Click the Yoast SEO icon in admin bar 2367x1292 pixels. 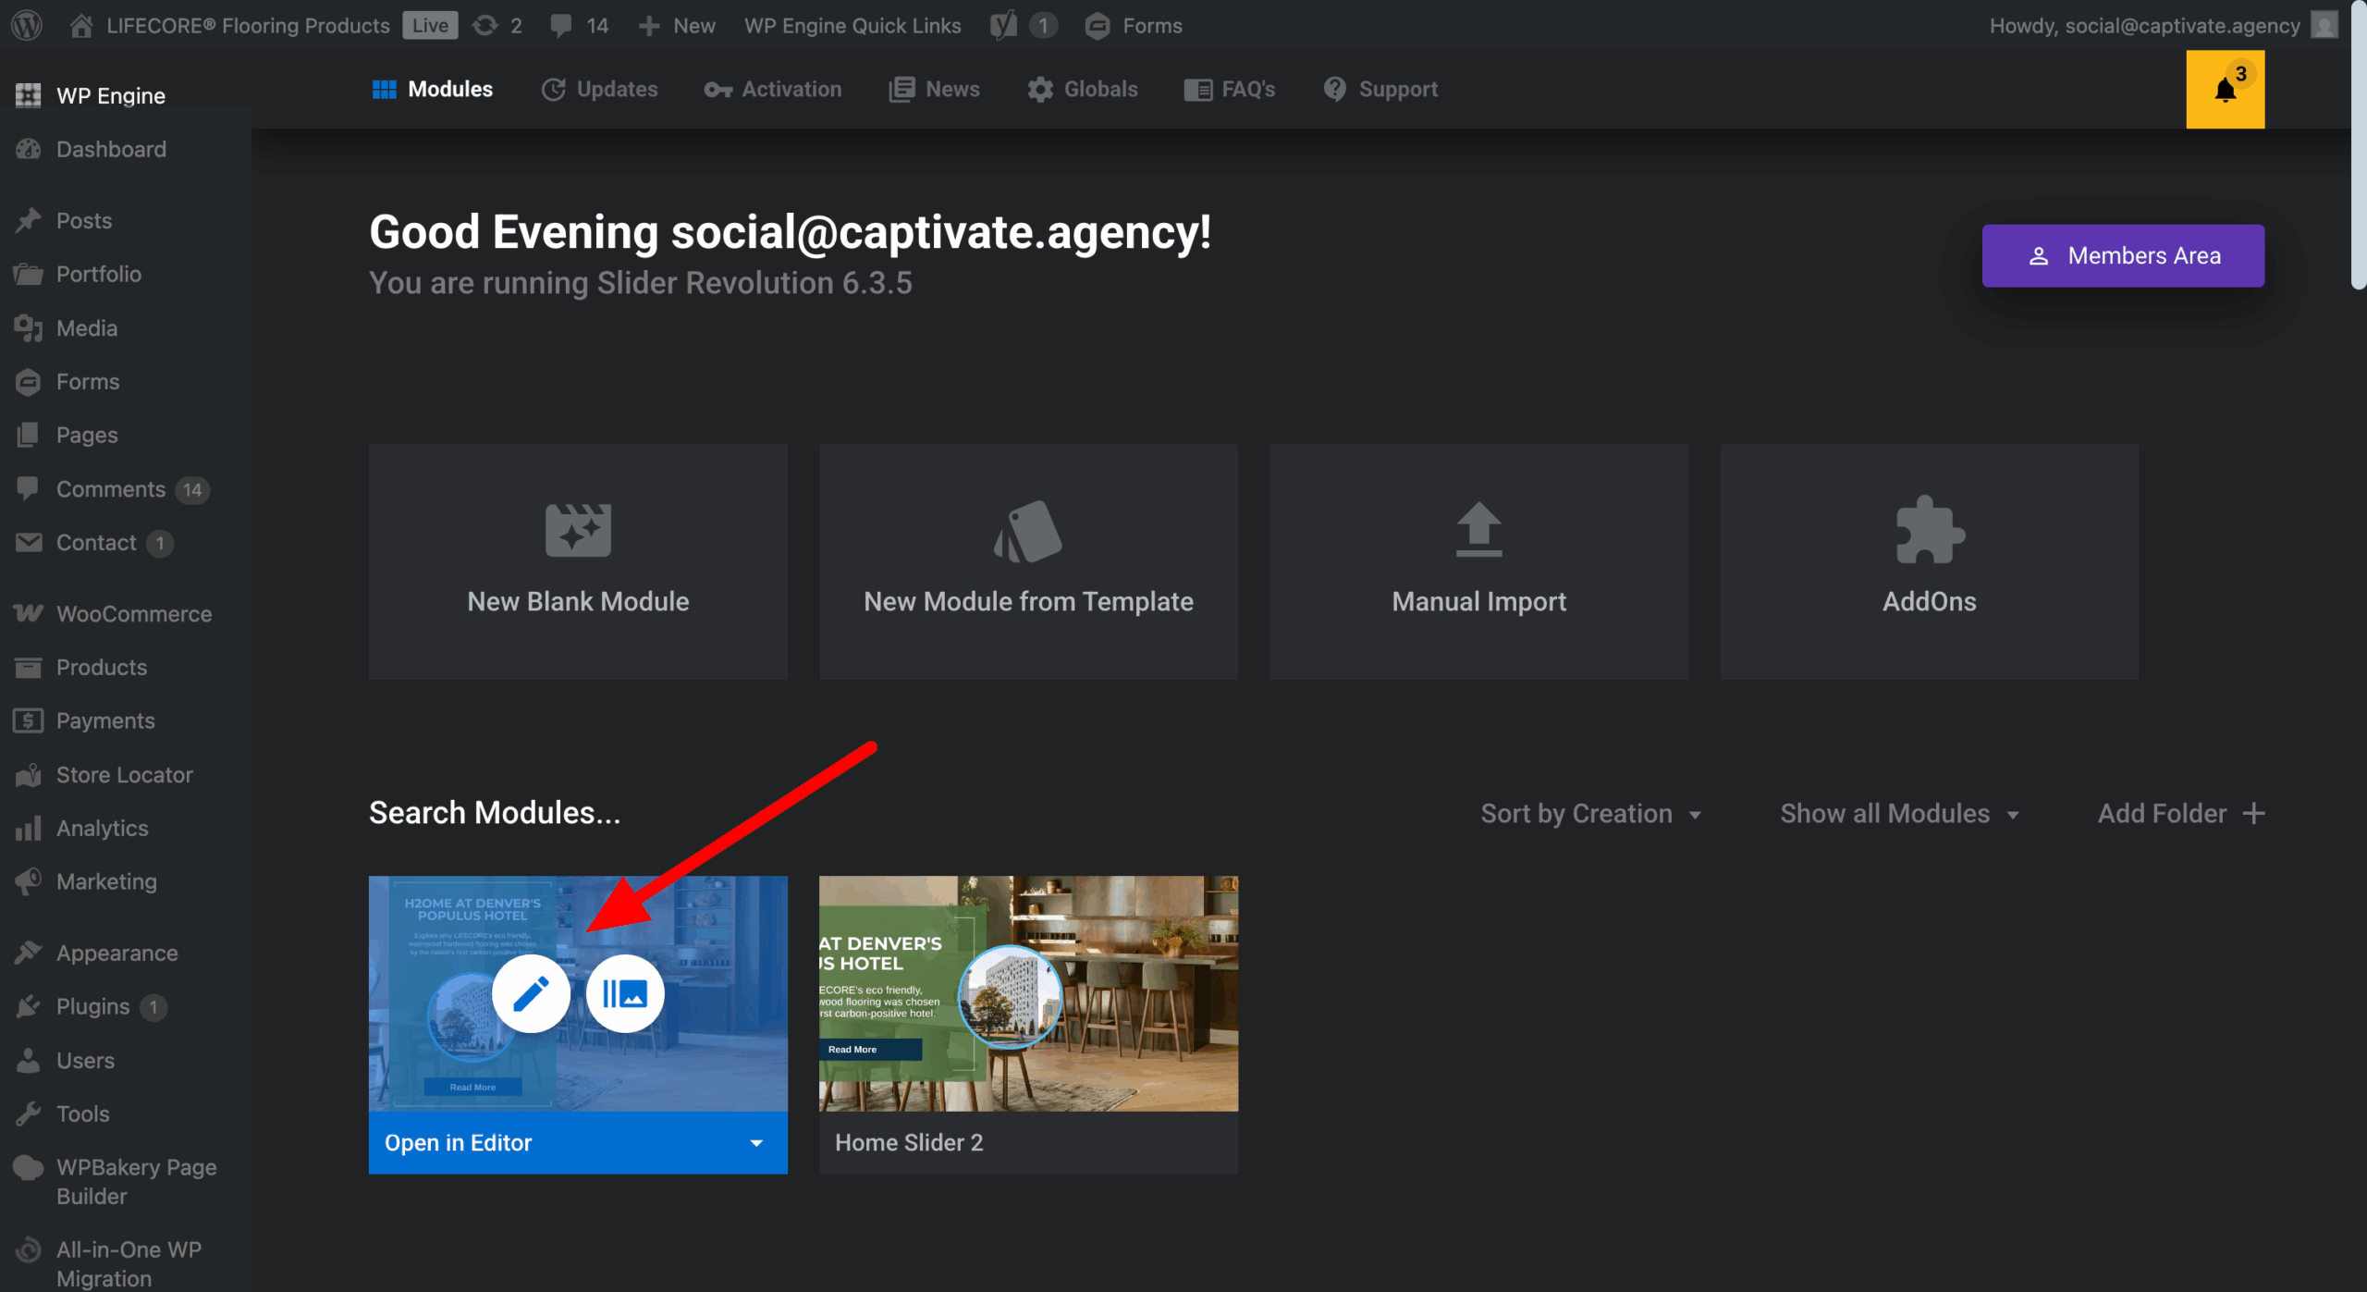coord(1003,25)
